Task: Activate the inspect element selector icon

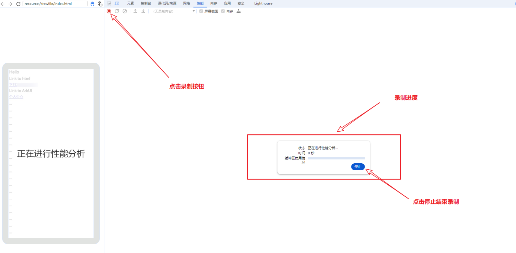Action: click(109, 3)
